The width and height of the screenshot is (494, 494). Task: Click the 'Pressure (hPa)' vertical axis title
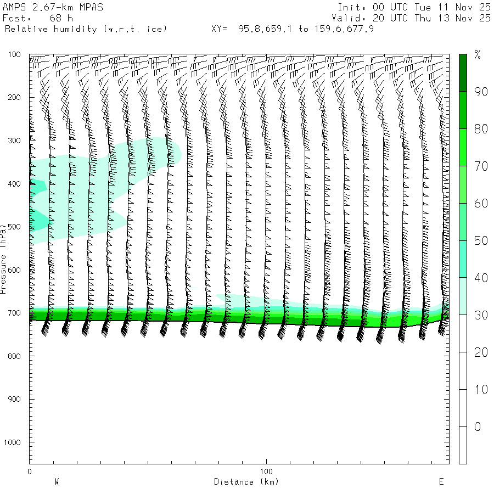point(3,259)
